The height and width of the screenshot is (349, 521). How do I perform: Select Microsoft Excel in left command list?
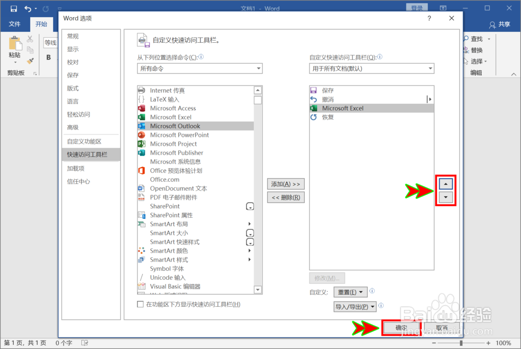coord(195,117)
